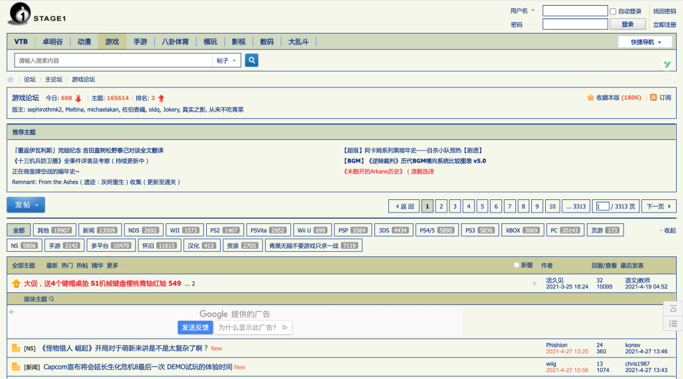Open moderator sephirothmk2 profile

(44, 110)
